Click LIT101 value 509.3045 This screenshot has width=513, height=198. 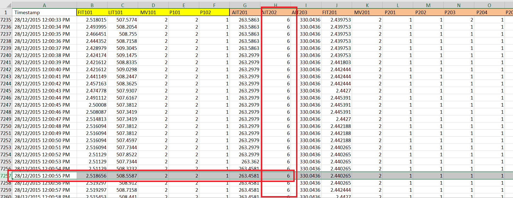point(123,48)
